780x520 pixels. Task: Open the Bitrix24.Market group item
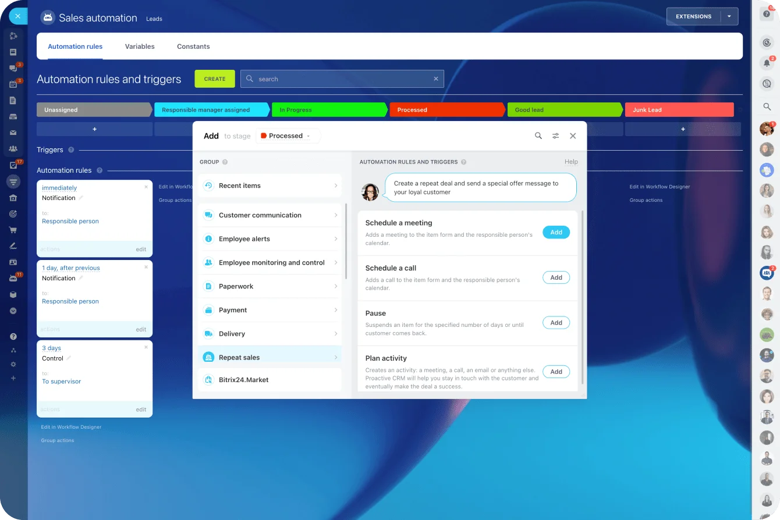click(269, 380)
